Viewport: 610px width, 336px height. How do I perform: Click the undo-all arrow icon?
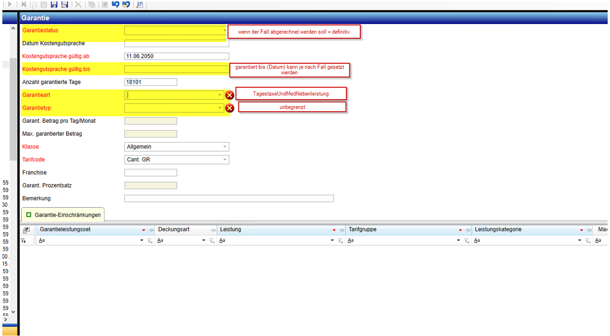coord(126,4)
